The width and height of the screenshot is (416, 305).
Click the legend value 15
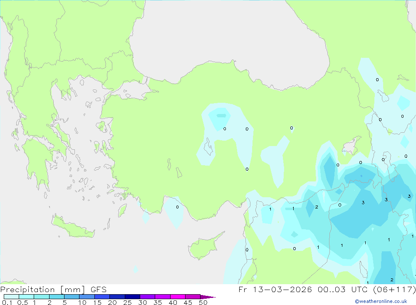(x=97, y=303)
